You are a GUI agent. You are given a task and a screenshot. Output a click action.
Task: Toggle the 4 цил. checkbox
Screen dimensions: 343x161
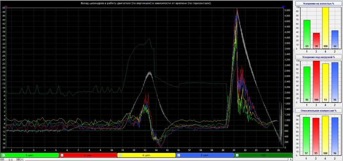click(120, 155)
